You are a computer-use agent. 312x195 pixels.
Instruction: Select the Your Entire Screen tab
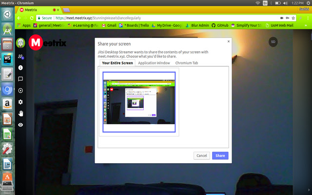point(117,63)
